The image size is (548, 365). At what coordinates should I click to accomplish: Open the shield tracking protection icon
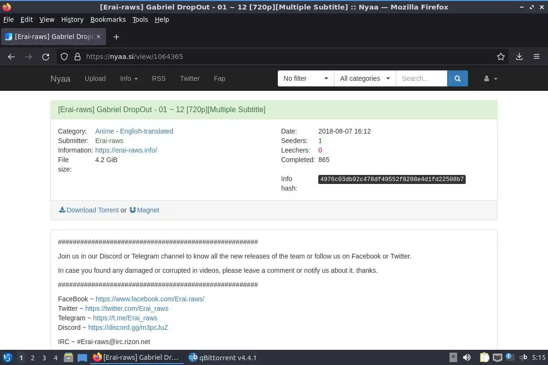tap(64, 57)
